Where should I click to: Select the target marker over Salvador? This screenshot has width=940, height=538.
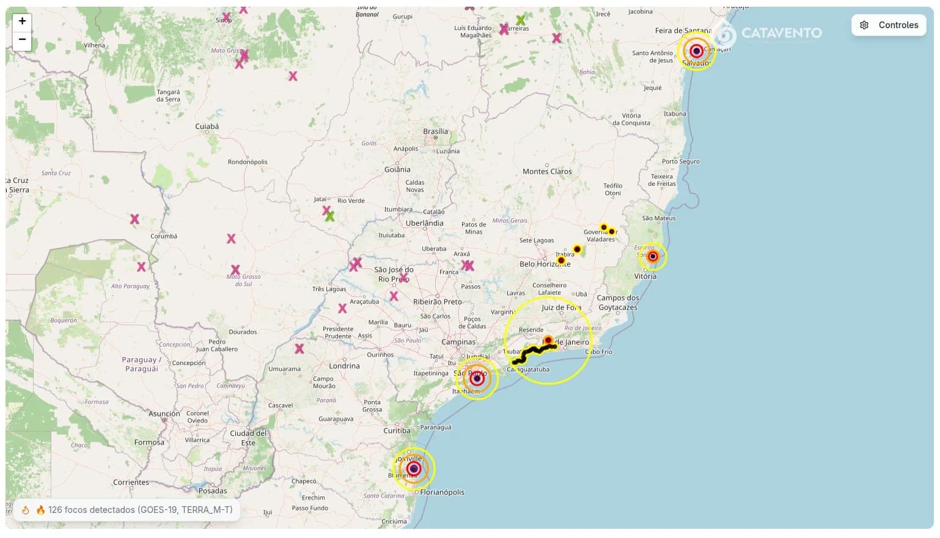click(696, 51)
